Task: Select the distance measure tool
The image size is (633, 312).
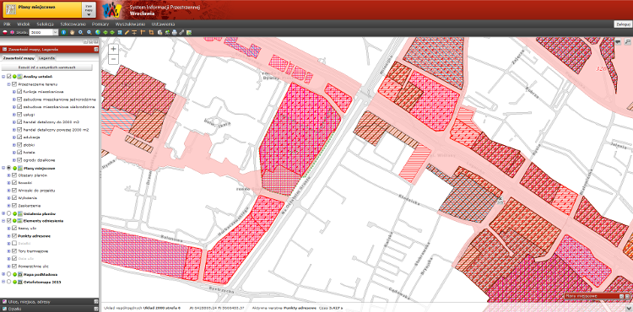Action: tap(134, 32)
